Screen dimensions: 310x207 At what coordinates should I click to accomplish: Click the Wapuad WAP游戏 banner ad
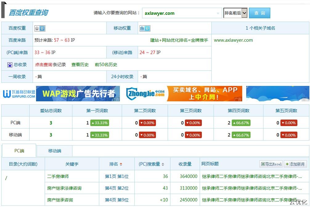tap(62, 94)
